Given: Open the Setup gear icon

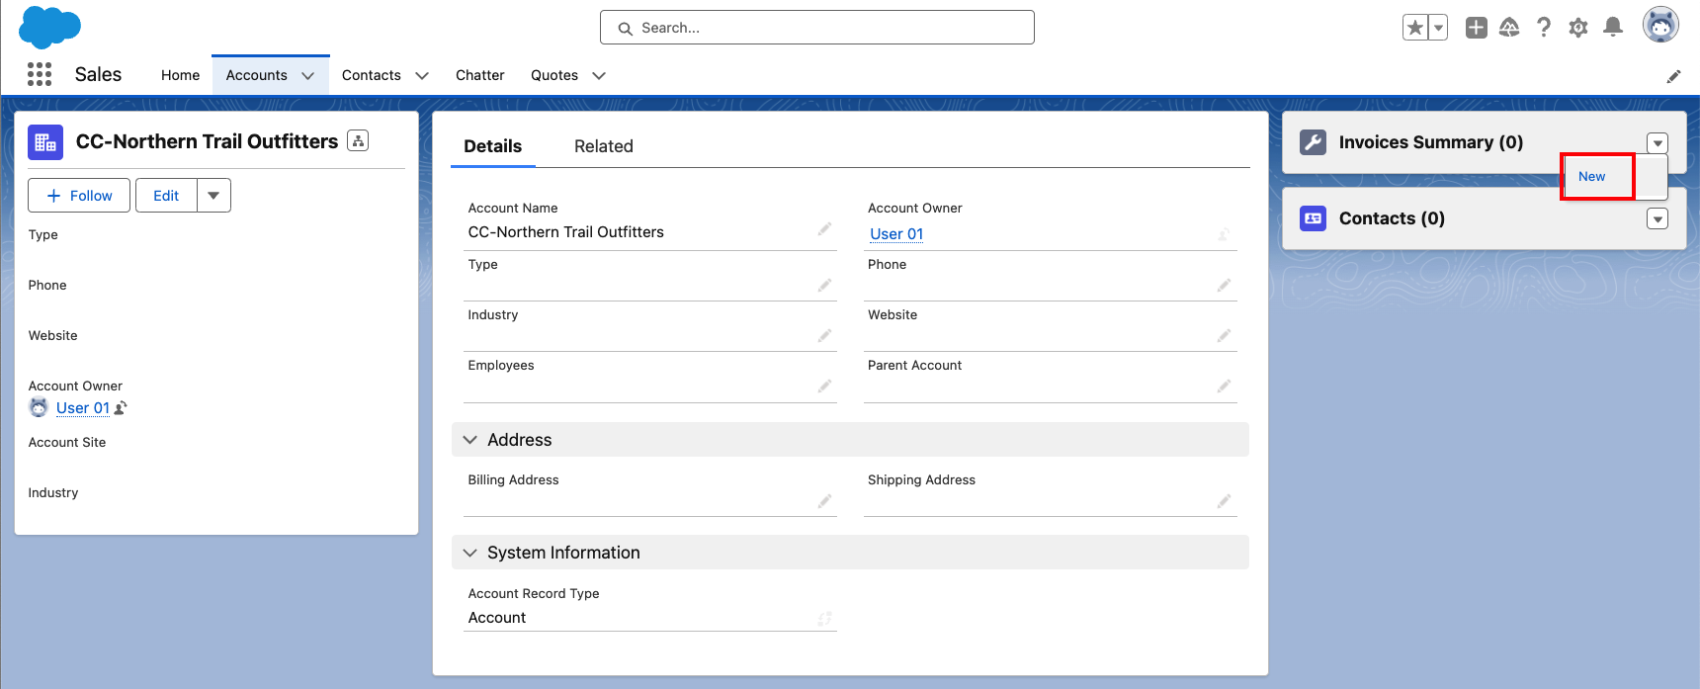Looking at the screenshot, I should click(1577, 28).
